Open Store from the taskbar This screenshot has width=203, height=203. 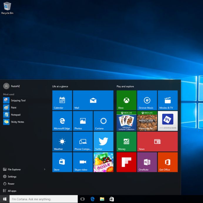112,199
